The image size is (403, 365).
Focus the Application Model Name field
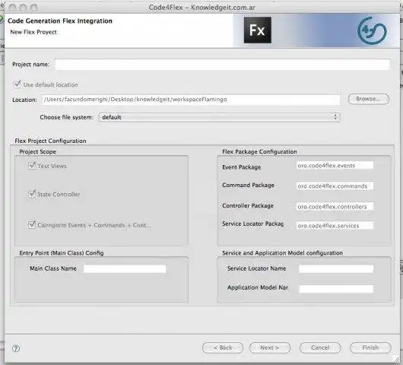(336, 289)
